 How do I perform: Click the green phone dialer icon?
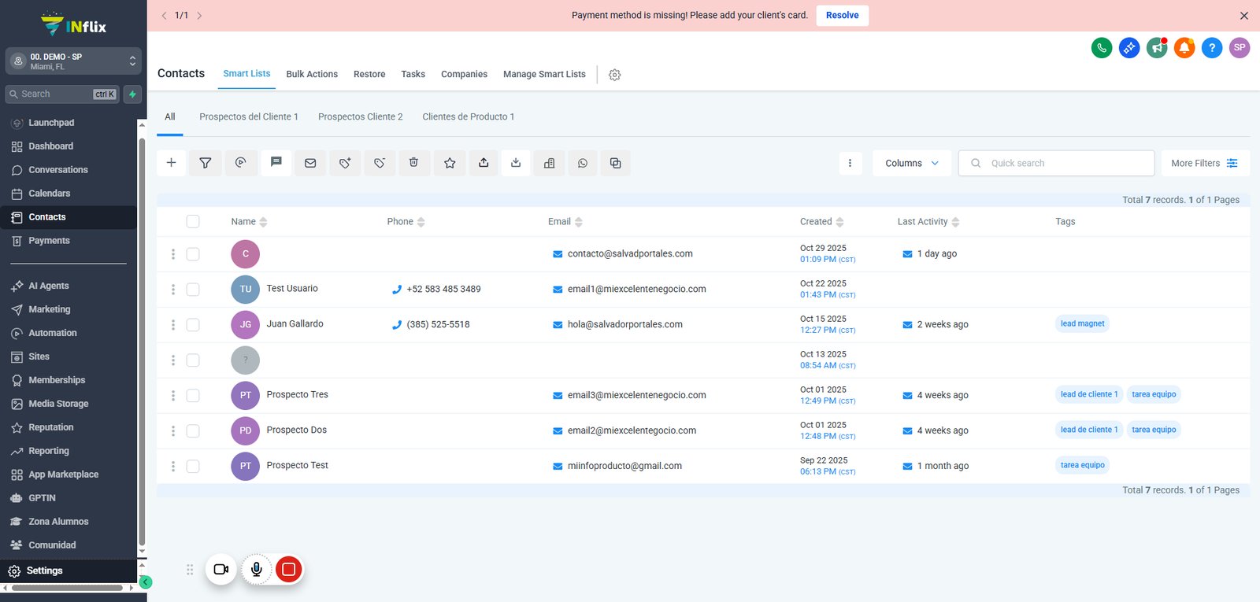coord(1102,48)
